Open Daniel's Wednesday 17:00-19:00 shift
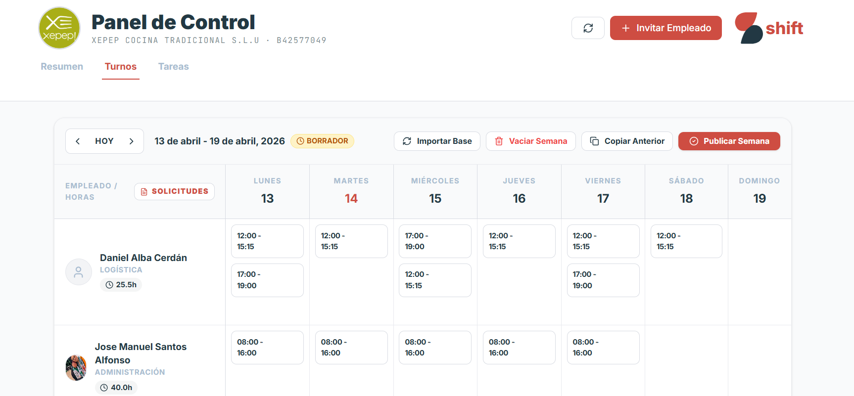This screenshot has height=396, width=854. point(435,241)
